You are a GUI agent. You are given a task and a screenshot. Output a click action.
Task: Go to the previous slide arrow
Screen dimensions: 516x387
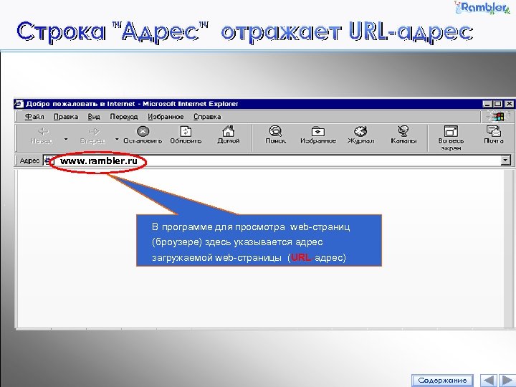tap(489, 381)
